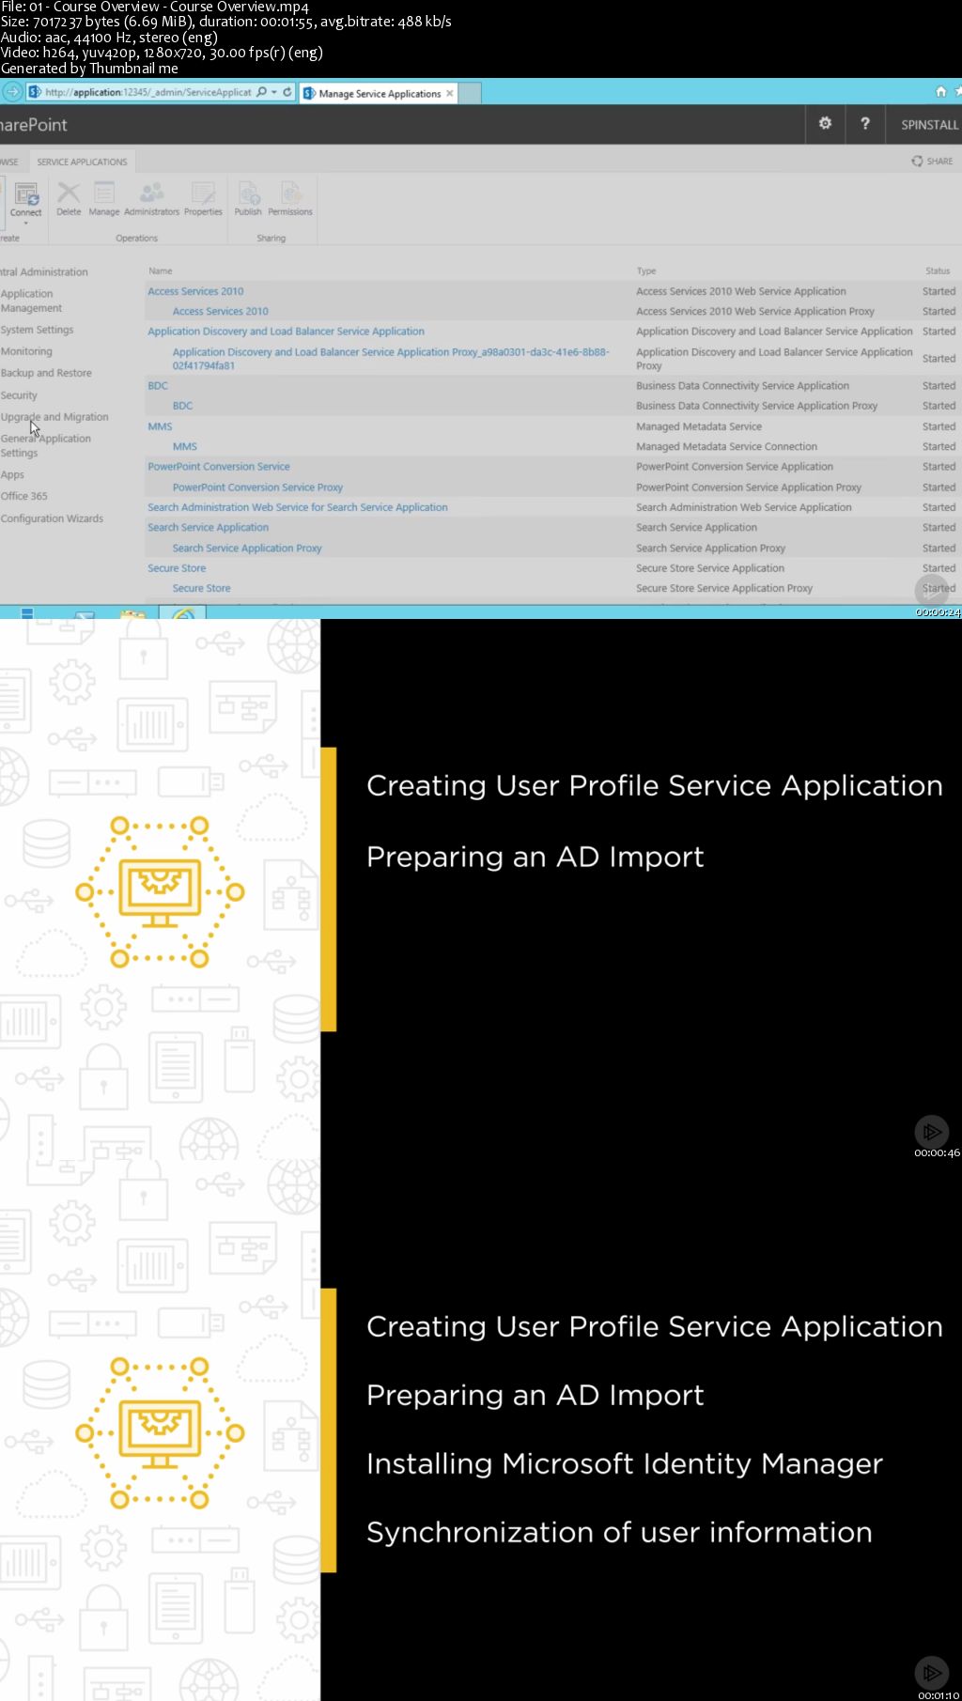Click the address bar URL field
Viewport: 962px width, 1701px height.
(x=148, y=92)
